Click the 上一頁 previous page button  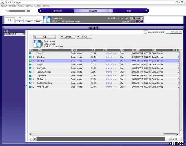point(68,37)
